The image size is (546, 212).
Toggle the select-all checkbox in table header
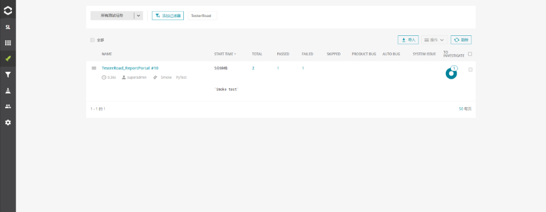(470, 54)
